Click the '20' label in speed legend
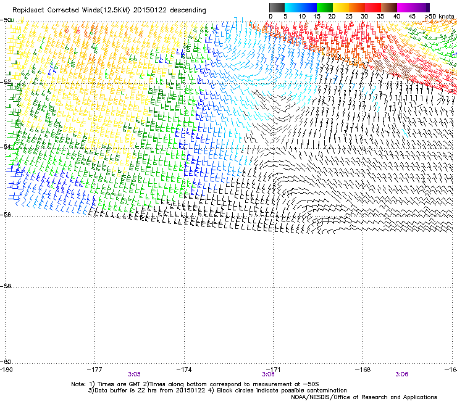This screenshot has width=457, height=401. tap(332, 16)
